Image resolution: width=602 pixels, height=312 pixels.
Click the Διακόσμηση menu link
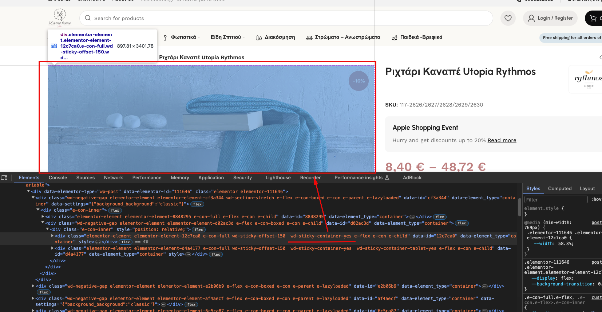point(280,37)
